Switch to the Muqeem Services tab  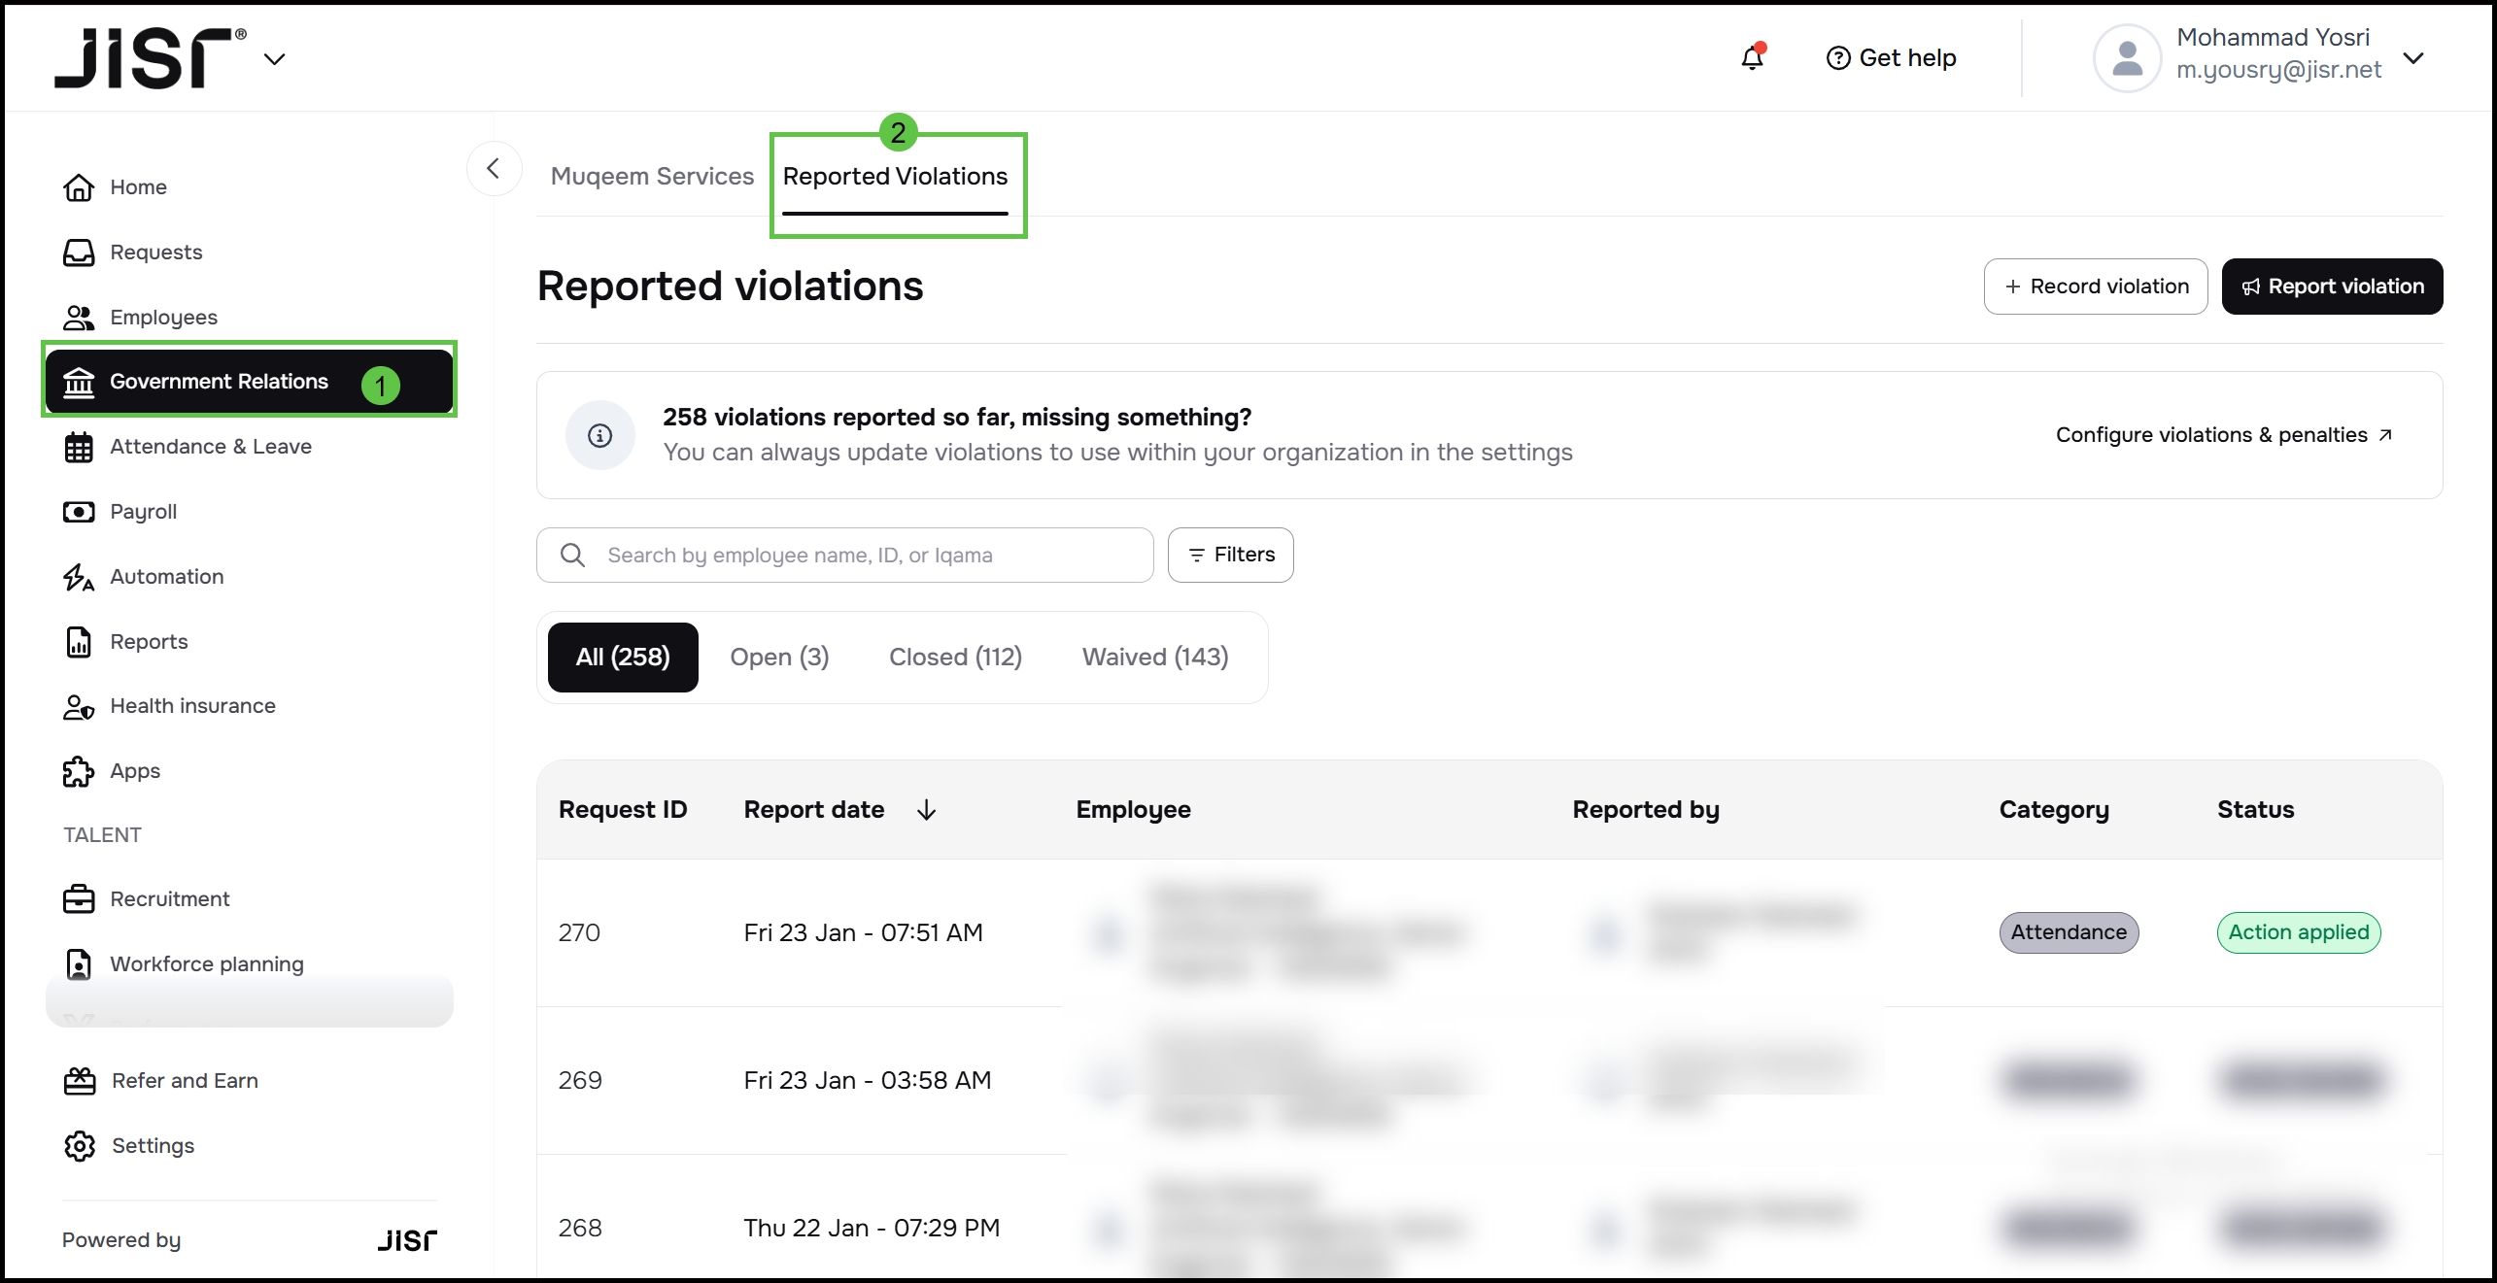coord(652,176)
